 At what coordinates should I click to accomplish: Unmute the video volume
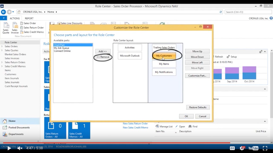point(20,148)
